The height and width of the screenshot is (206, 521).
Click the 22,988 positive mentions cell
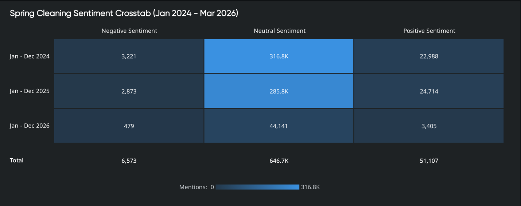tap(429, 56)
